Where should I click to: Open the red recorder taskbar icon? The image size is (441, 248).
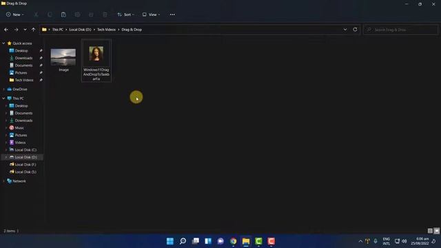tap(271, 241)
